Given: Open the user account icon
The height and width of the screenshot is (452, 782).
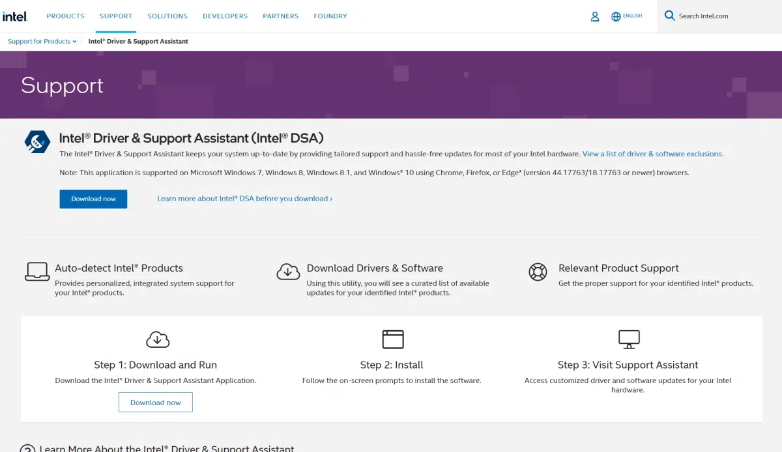Looking at the screenshot, I should (x=595, y=16).
